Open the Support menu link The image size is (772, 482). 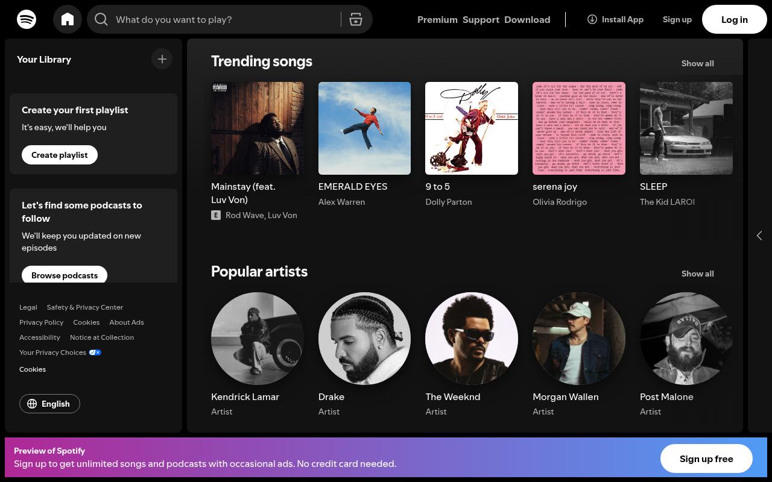click(x=481, y=19)
